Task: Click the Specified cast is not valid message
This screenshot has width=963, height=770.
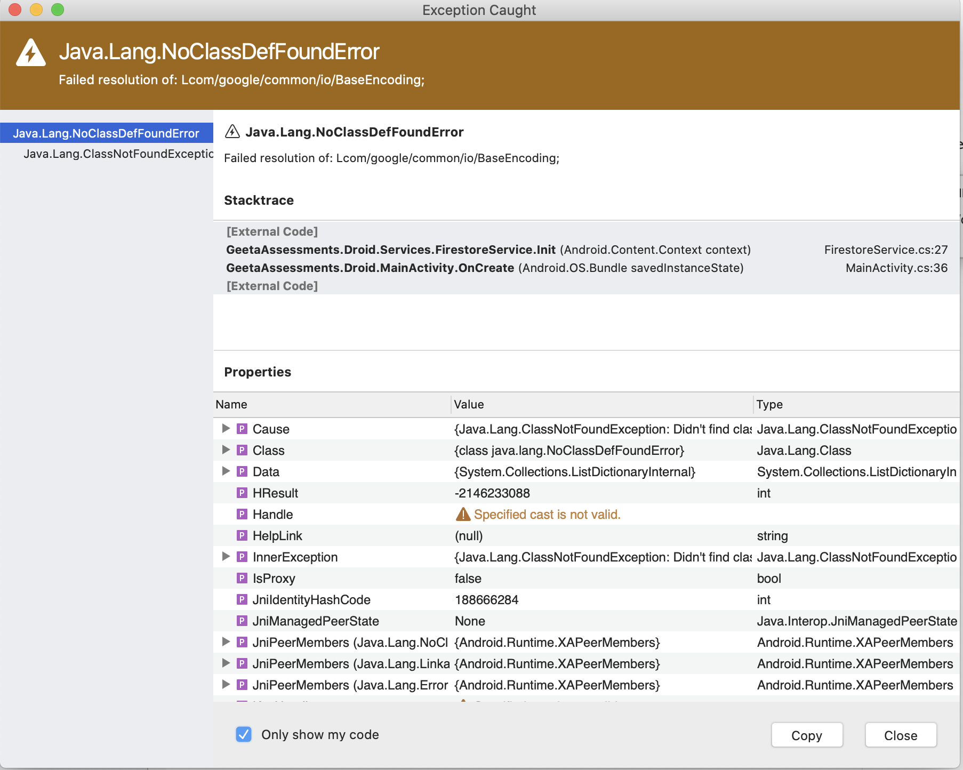Action: (x=547, y=514)
